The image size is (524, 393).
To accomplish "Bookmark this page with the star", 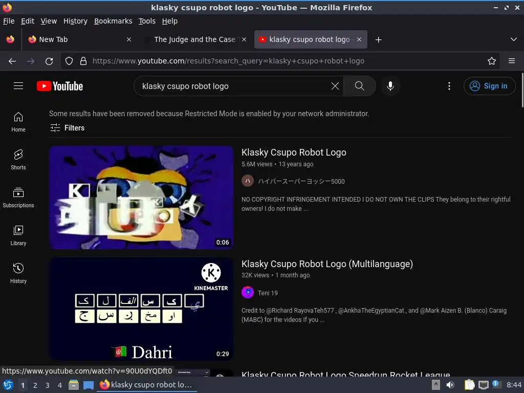I will (491, 61).
